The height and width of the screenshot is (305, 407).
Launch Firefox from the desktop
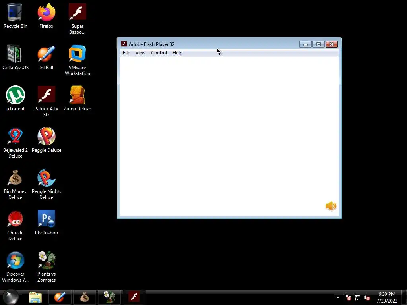click(46, 15)
